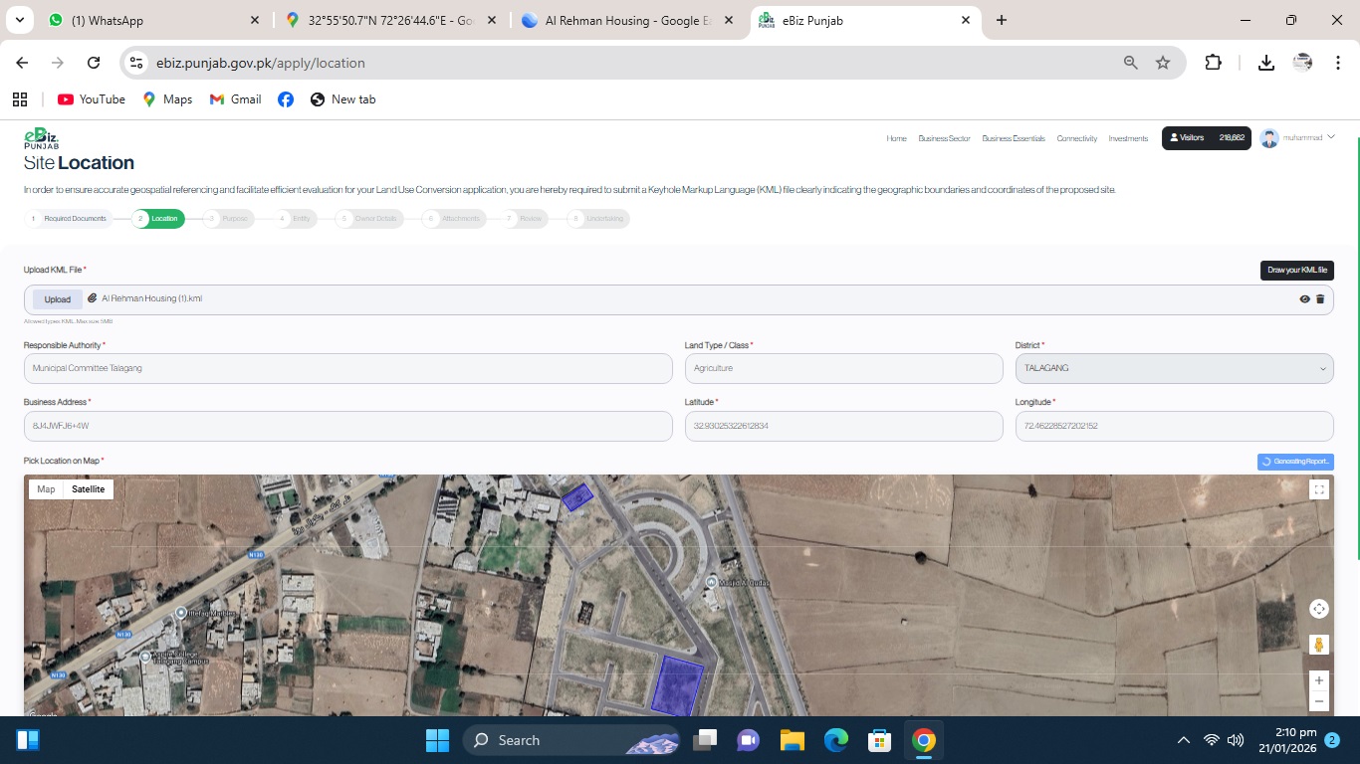Preview the uploaded KML with eye icon
The height and width of the screenshot is (764, 1360).
coord(1304,299)
